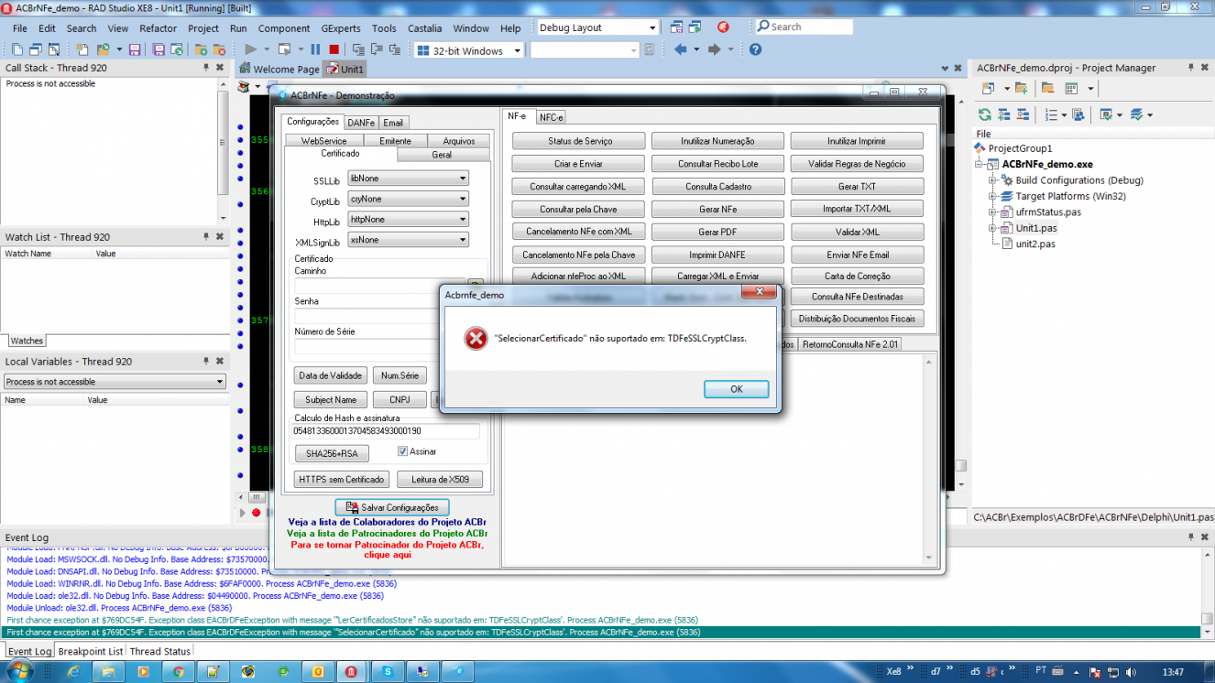Click the Colaboradores do Projeto ACBr link
This screenshot has height=683, width=1215.
387,522
